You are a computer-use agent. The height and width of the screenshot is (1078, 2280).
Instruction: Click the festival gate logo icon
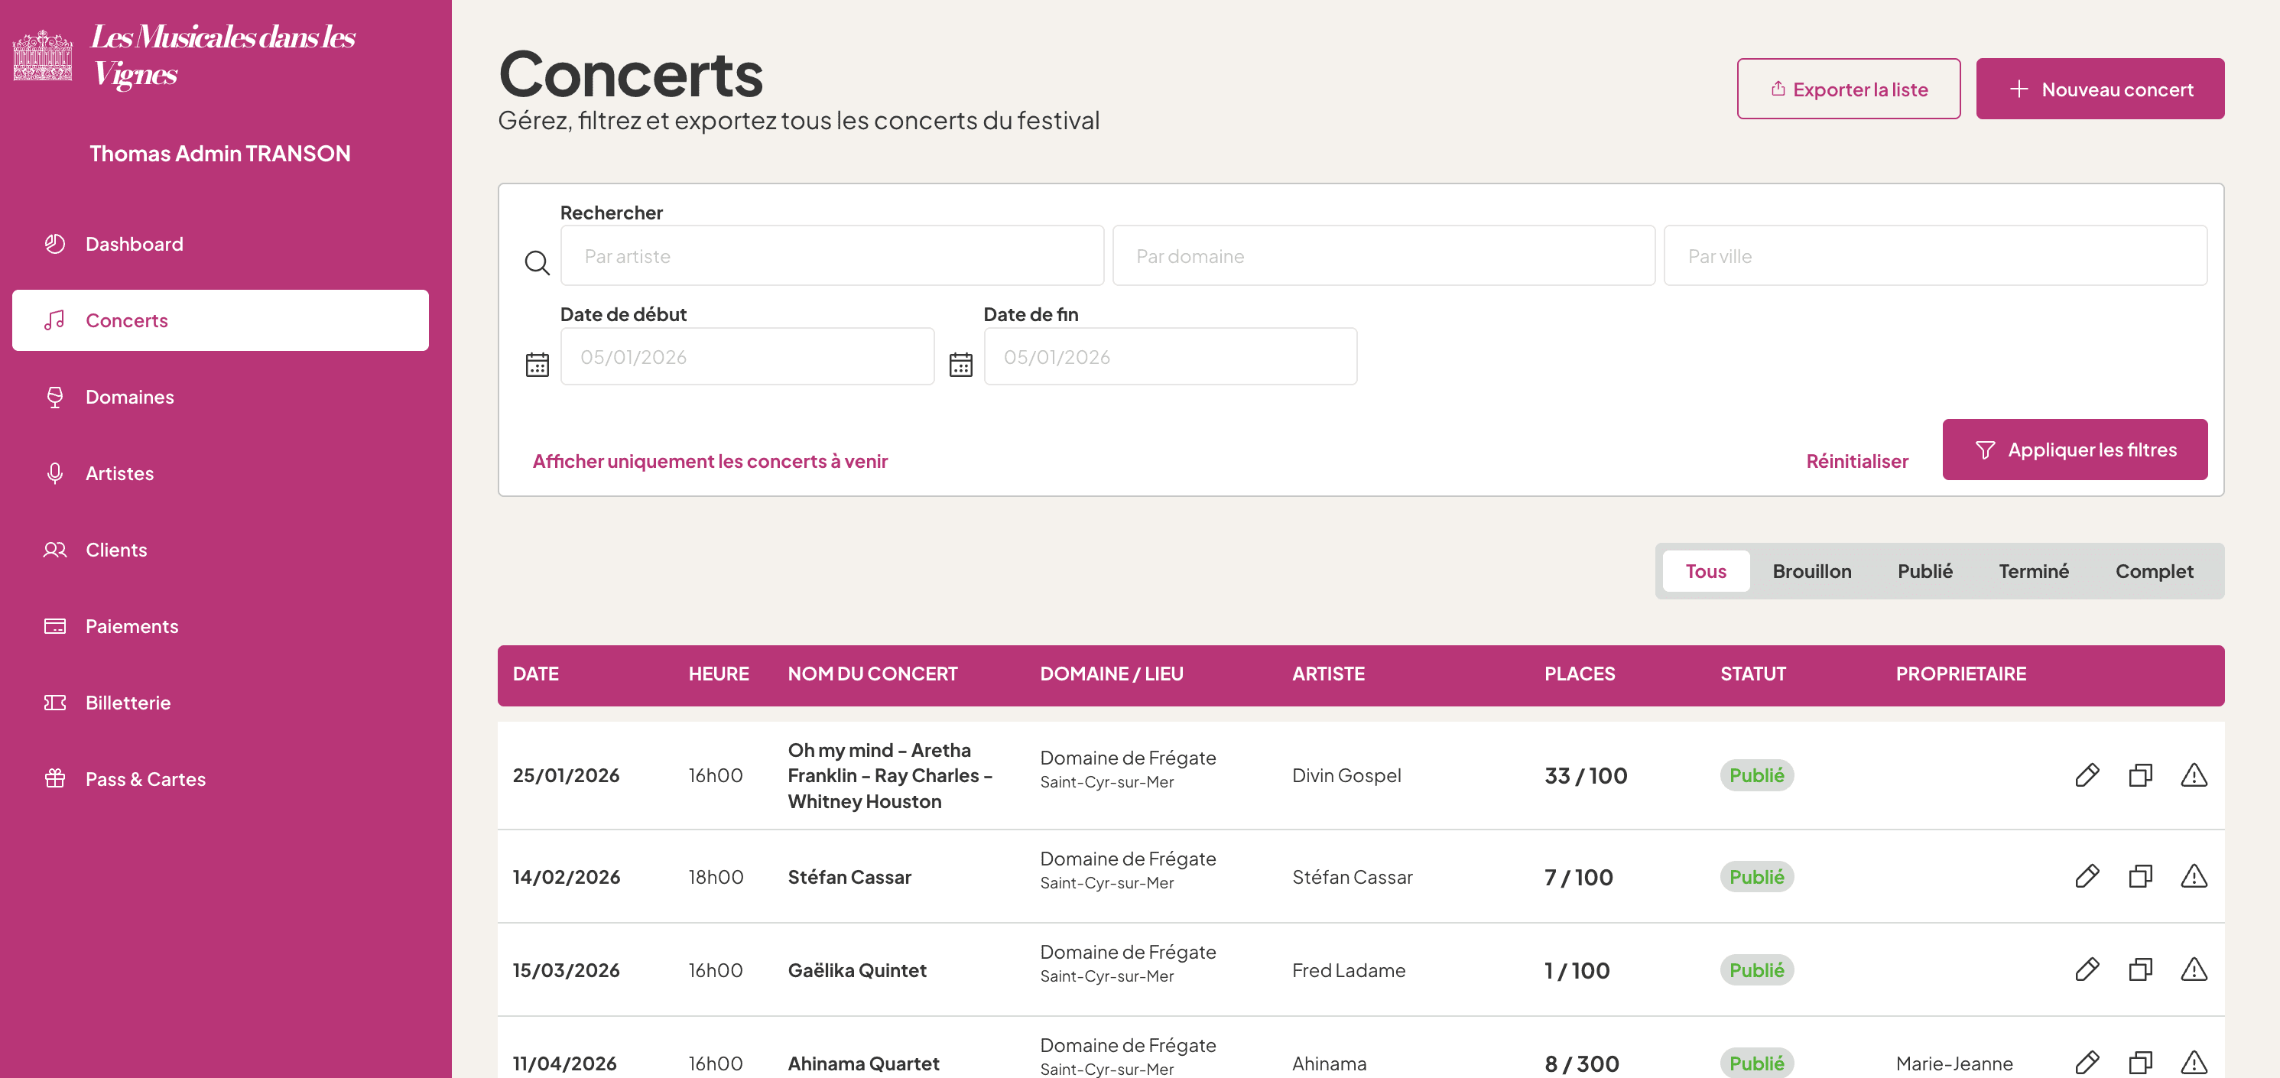(43, 56)
